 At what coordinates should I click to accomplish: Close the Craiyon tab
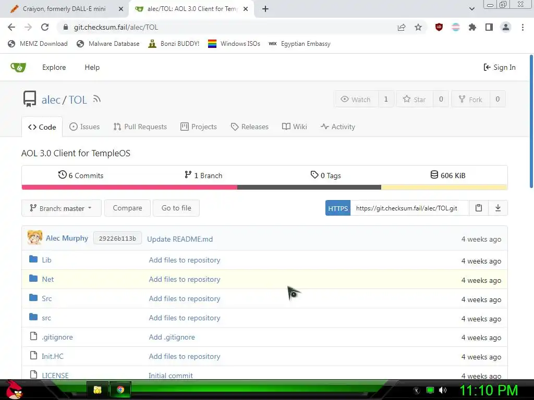tap(121, 9)
